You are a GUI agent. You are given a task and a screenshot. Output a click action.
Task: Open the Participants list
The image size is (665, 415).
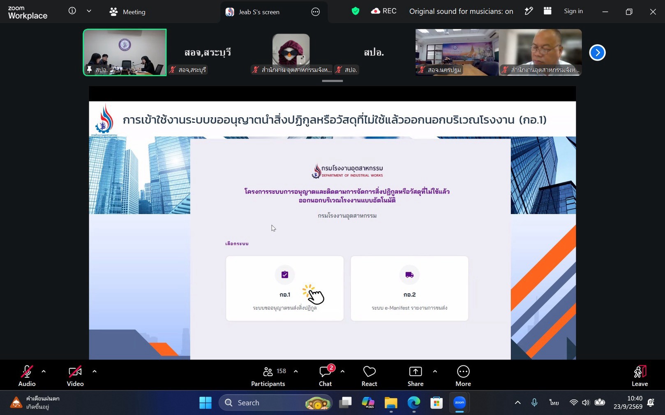pos(268,376)
